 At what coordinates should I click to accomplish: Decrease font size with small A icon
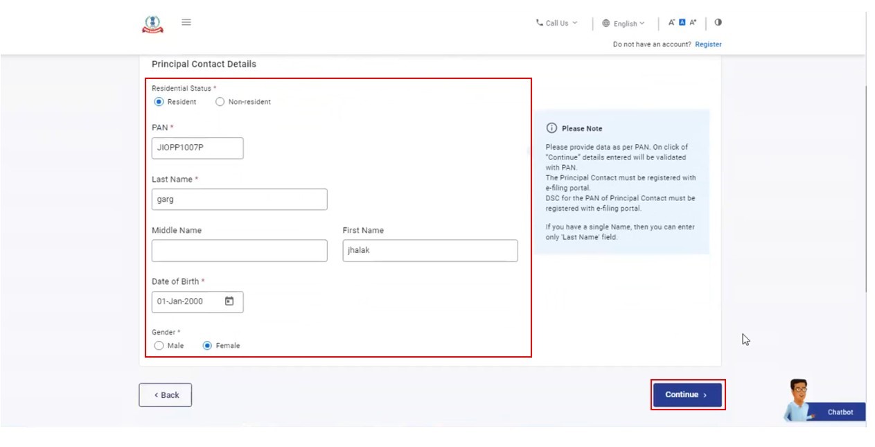point(671,23)
